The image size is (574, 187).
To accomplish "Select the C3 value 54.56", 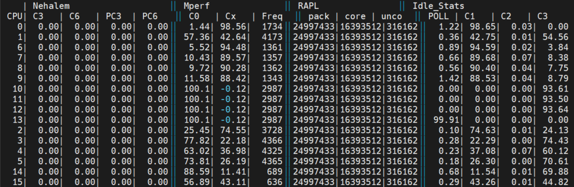I will coord(555,37).
